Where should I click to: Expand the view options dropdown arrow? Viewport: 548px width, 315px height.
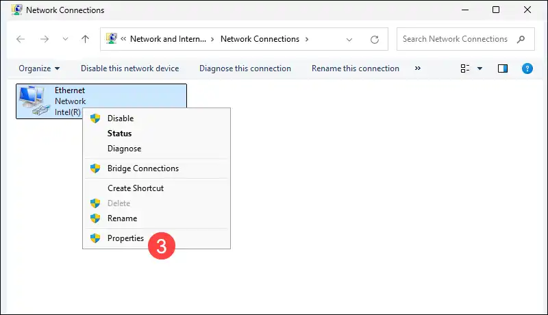[x=480, y=68]
